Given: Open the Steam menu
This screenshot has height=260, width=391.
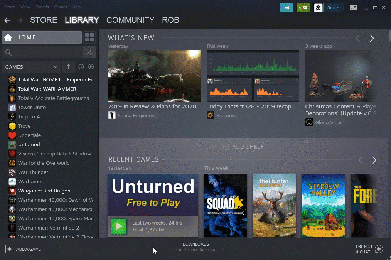Looking at the screenshot, I should (x=10, y=7).
